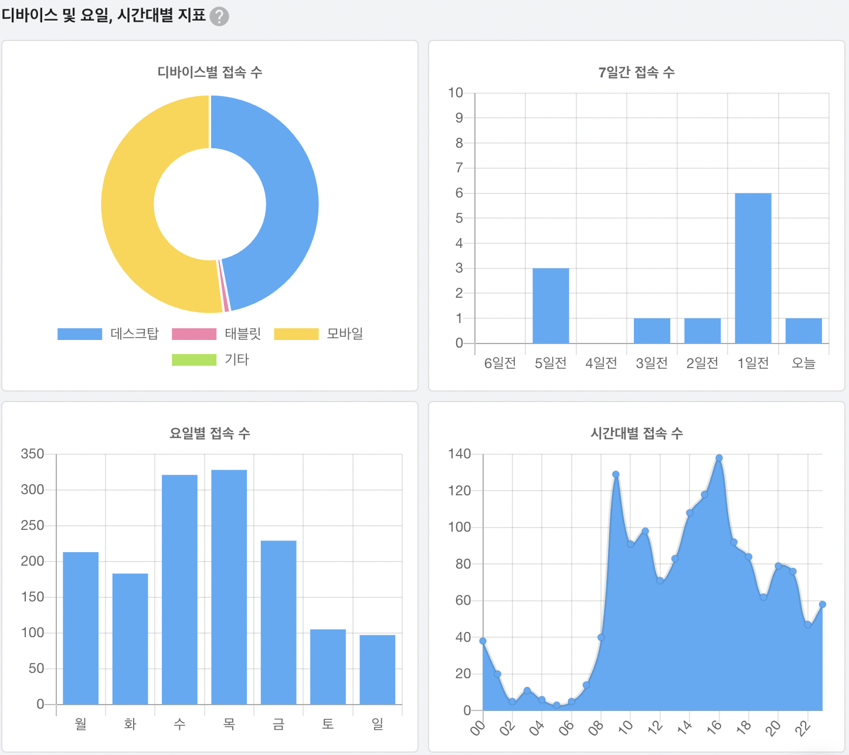Click the 3일전 bar in 7-day chart
Image resolution: width=849 pixels, height=755 pixels.
click(x=652, y=331)
